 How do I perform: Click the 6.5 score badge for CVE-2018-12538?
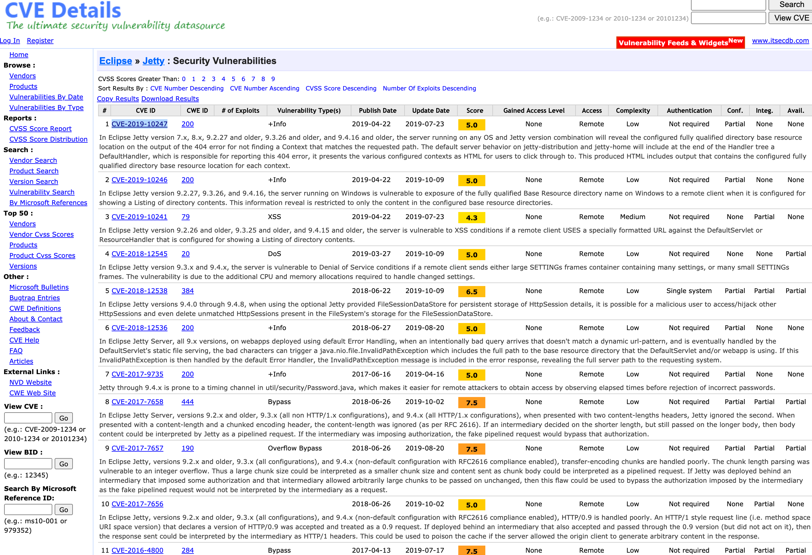point(472,292)
